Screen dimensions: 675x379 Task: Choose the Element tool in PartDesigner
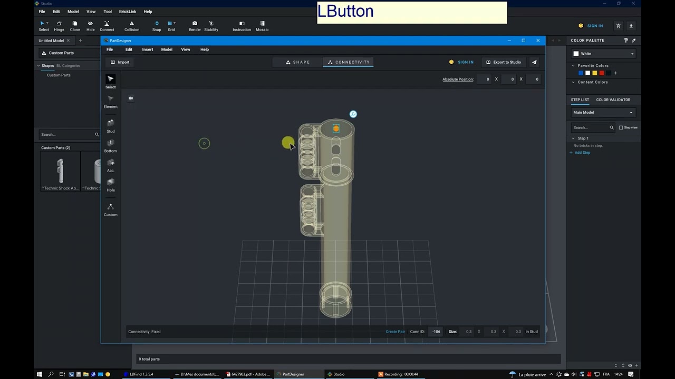(x=110, y=102)
